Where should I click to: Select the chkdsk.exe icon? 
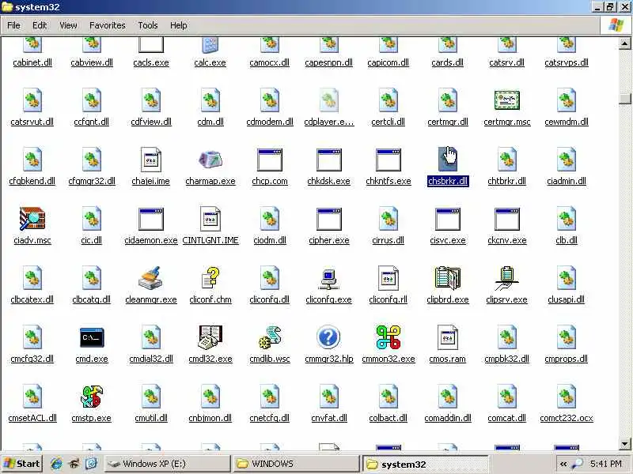pyautogui.click(x=328, y=160)
